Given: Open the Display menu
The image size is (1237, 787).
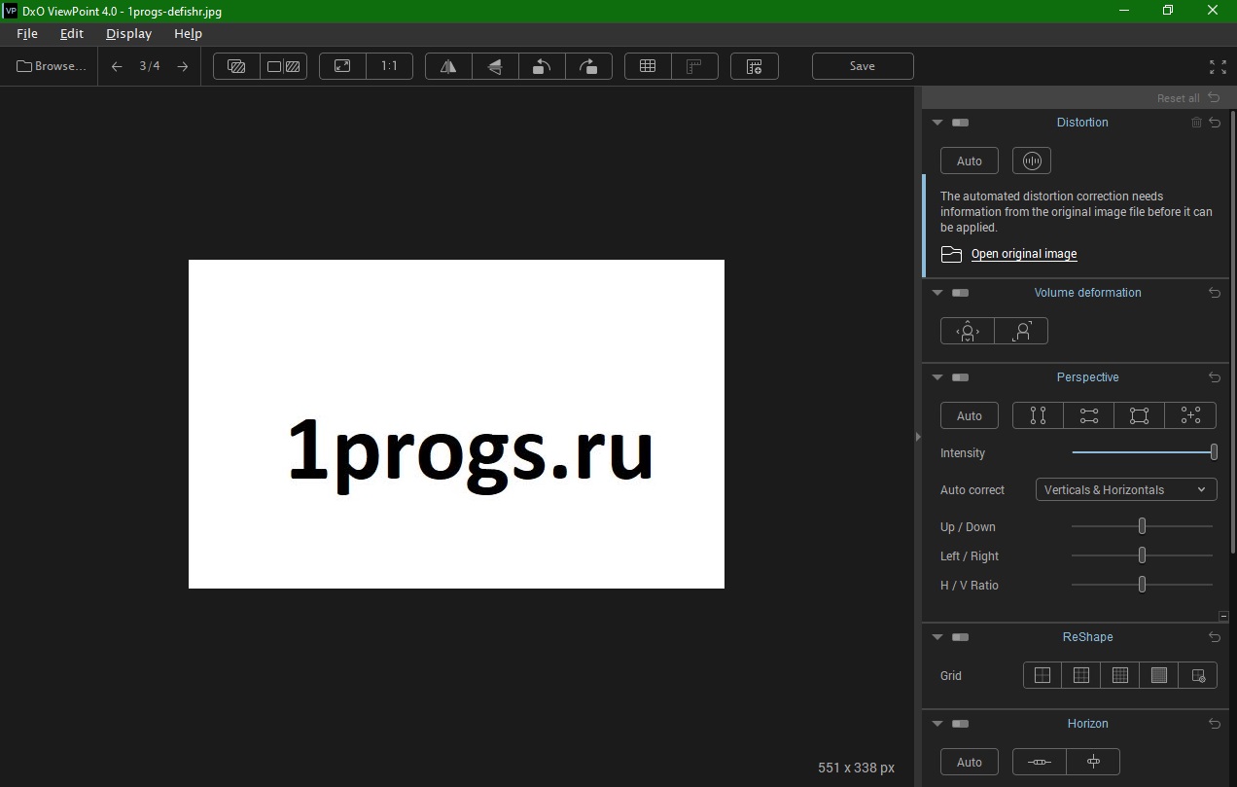Looking at the screenshot, I should (x=128, y=33).
